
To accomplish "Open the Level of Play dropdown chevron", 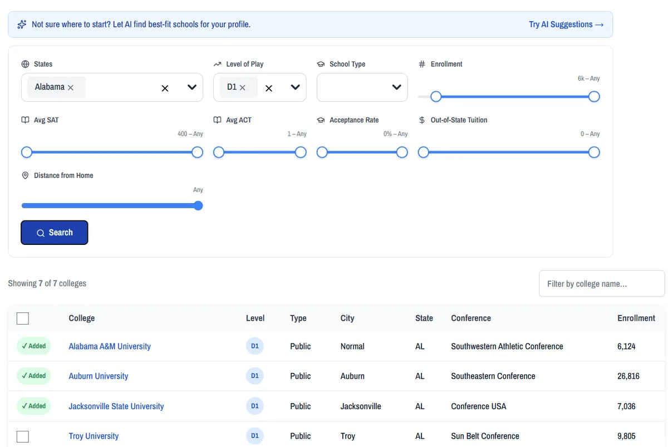I will pos(295,87).
